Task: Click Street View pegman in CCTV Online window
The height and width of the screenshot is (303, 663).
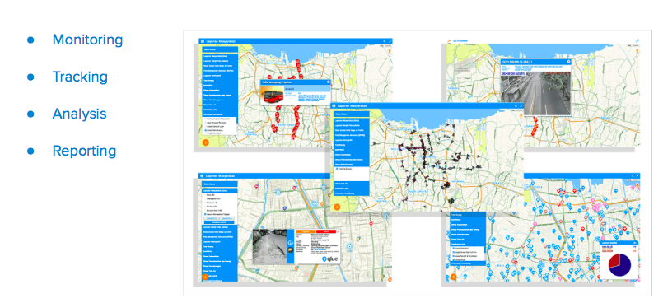Action: point(637,52)
